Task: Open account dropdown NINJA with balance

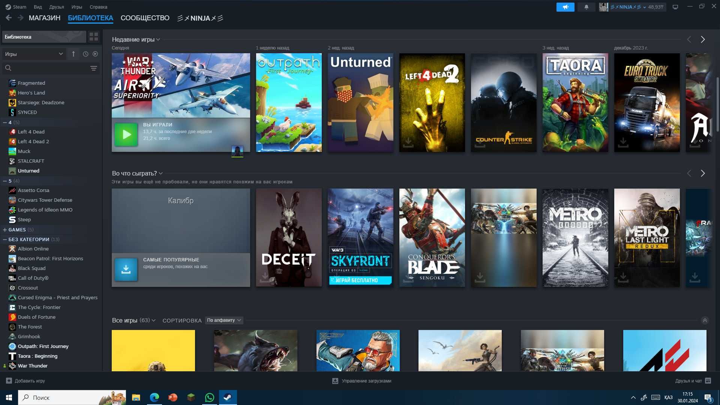Action: (632, 7)
